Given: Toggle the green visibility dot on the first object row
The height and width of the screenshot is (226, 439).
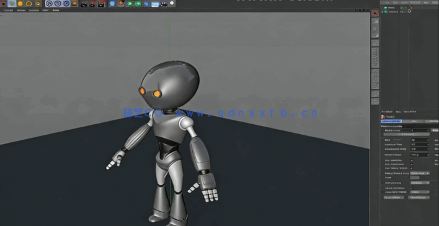Looking at the screenshot, I should point(406,7).
